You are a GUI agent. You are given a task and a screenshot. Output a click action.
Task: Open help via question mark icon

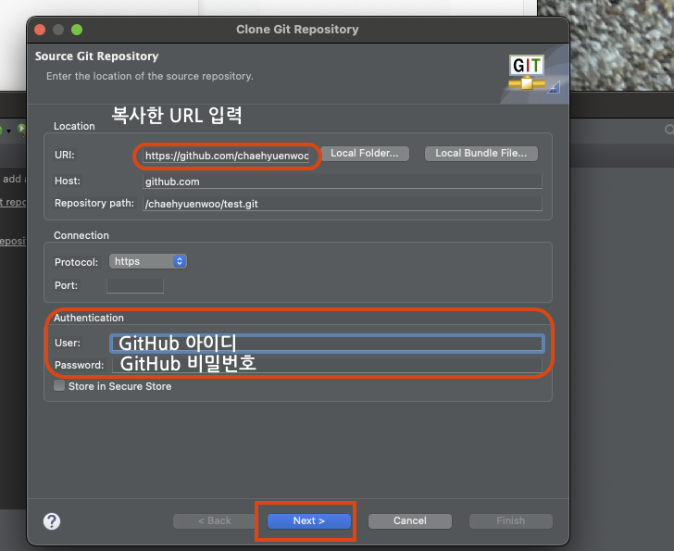pyautogui.click(x=52, y=521)
